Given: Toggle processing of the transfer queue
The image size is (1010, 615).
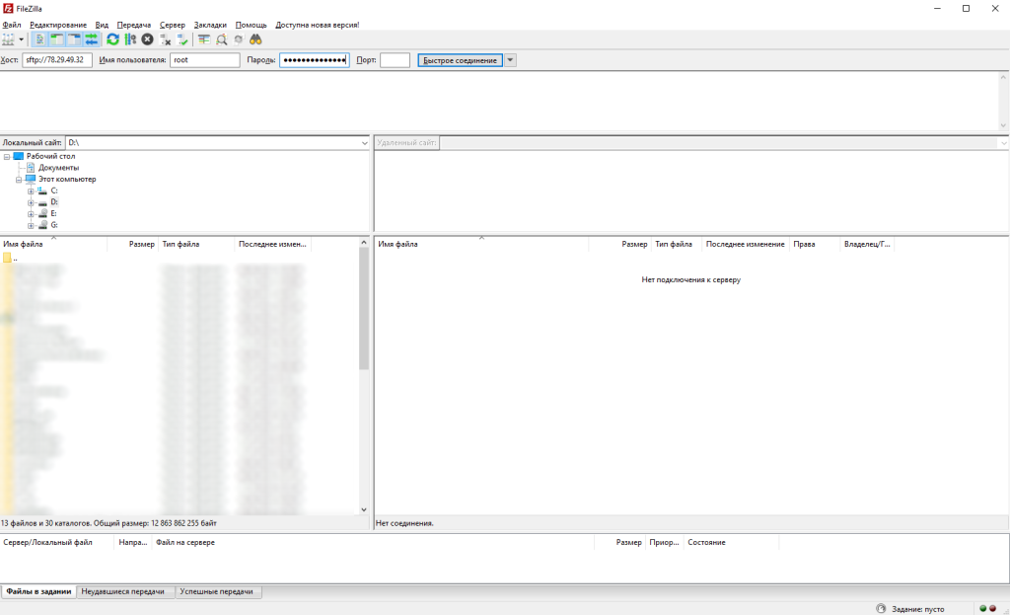Looking at the screenshot, I should pos(131,39).
